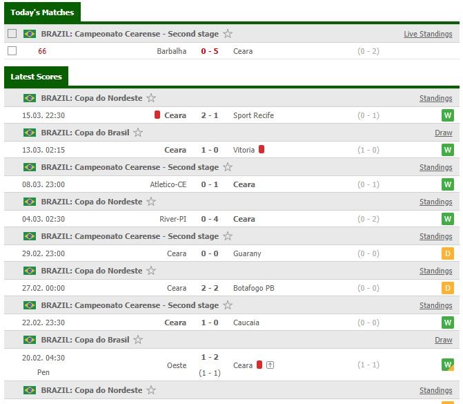Click Vitoria's red card icon

262,149
